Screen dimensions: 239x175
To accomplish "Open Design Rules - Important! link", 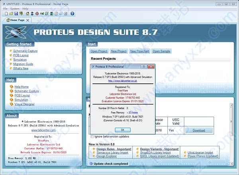I will tap(114, 149).
